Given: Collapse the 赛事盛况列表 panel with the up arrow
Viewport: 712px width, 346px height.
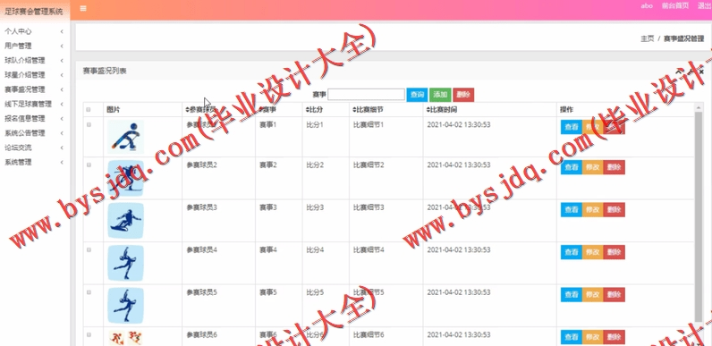Looking at the screenshot, I should (678, 72).
